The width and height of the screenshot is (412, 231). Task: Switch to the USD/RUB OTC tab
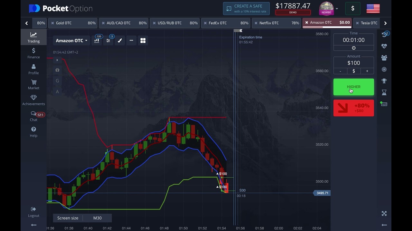click(x=175, y=23)
